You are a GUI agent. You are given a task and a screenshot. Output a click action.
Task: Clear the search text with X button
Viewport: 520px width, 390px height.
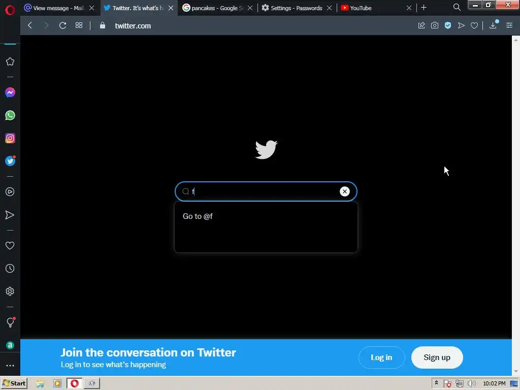[x=345, y=191]
